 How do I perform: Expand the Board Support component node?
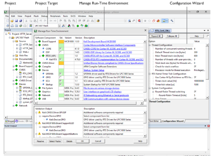(36, 41)
